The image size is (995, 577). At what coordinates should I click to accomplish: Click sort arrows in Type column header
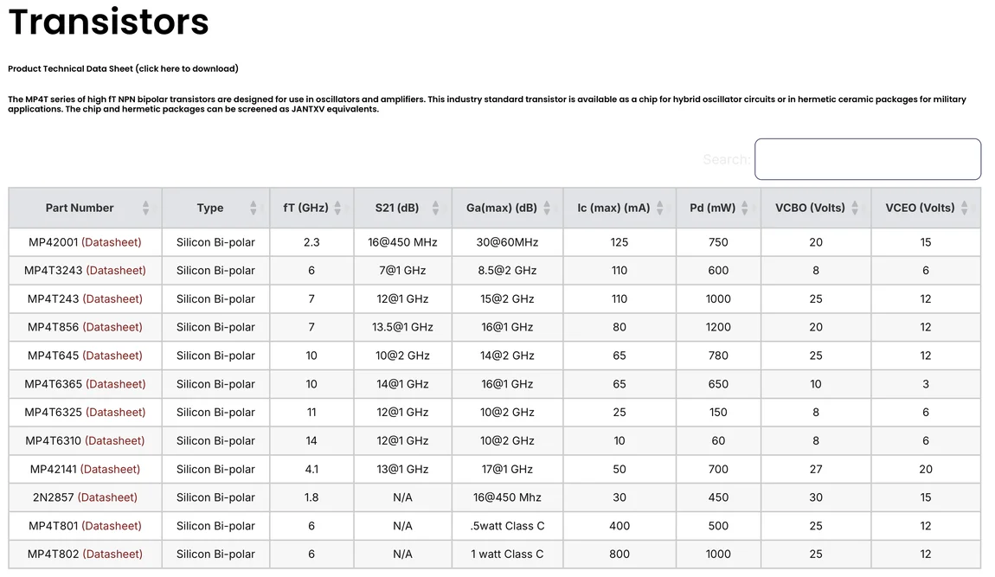pos(253,208)
